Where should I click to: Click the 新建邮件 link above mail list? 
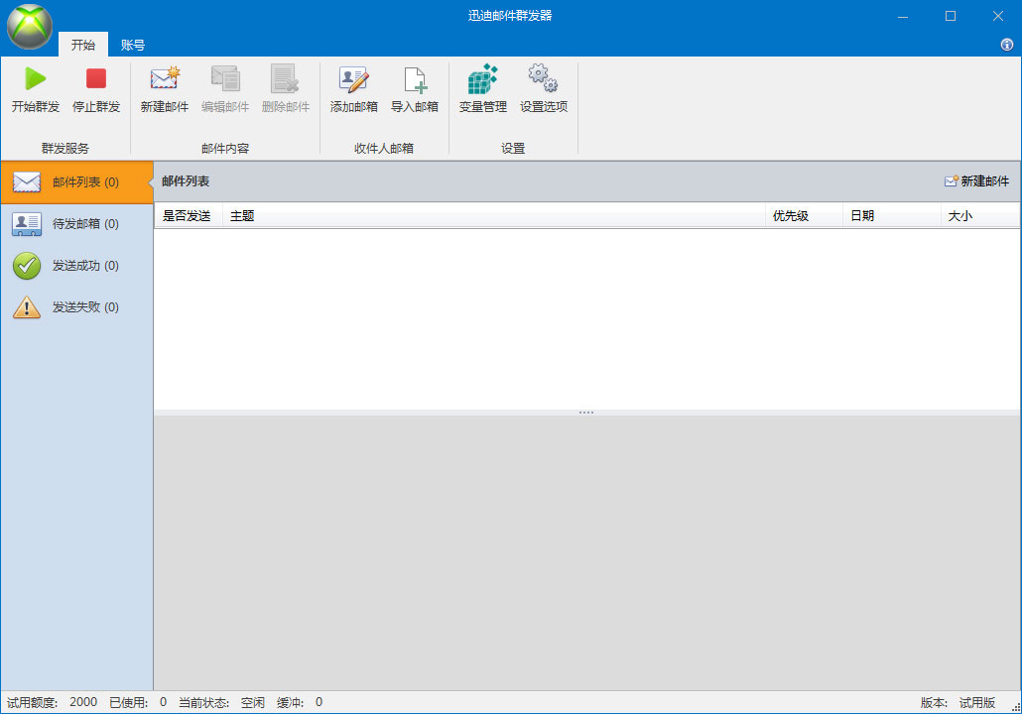click(x=978, y=181)
